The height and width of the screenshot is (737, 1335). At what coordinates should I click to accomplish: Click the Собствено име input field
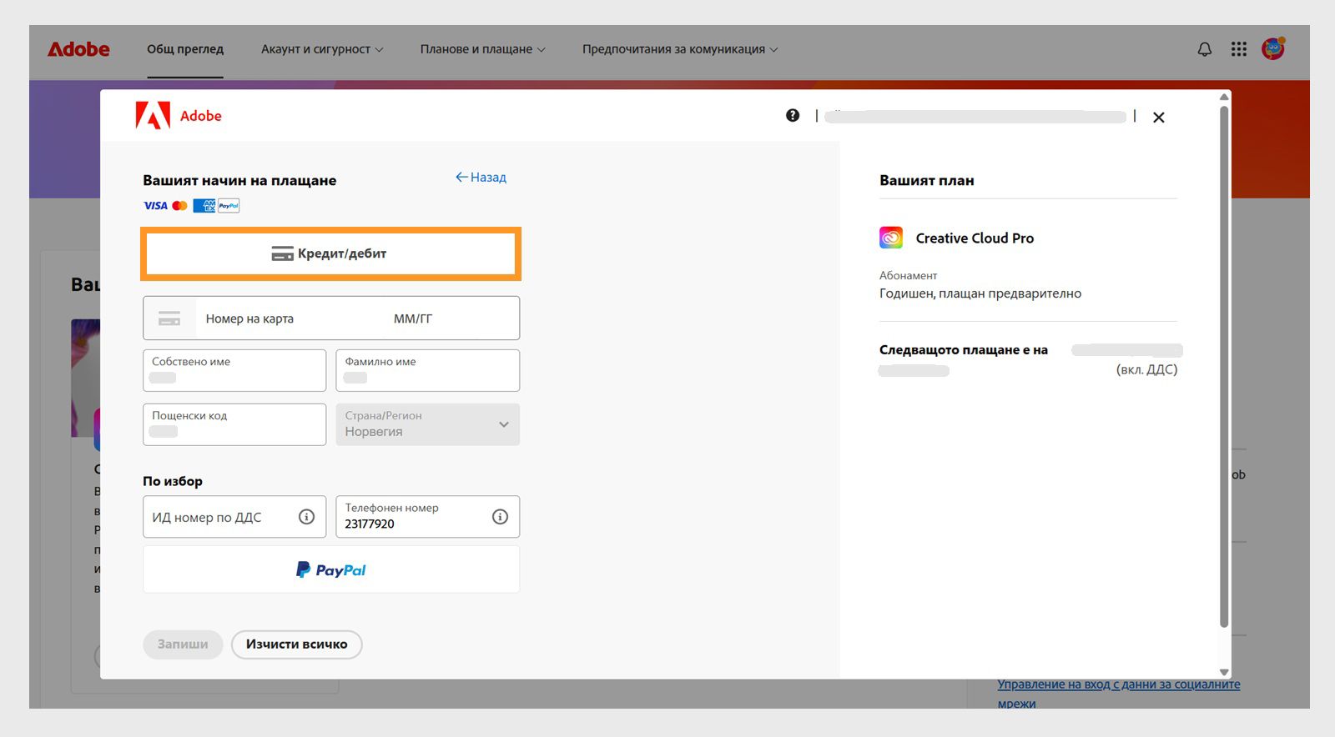[x=234, y=370]
